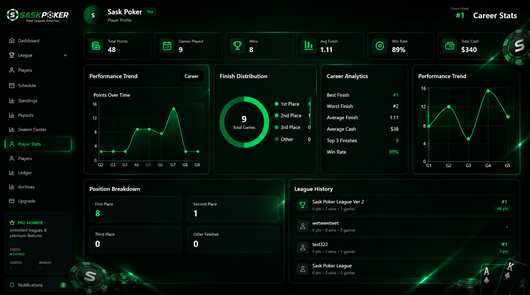Open the test322 league row
The width and height of the screenshot is (530, 295).
tap(404, 248)
